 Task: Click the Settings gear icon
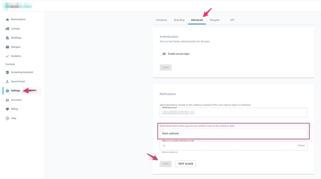coord(7,90)
